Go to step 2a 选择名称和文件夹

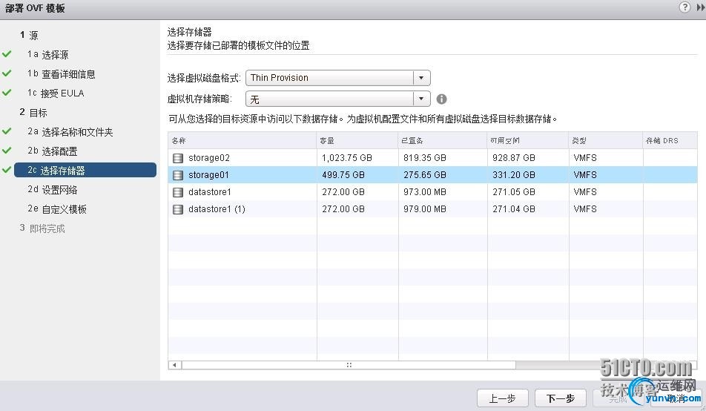70,132
